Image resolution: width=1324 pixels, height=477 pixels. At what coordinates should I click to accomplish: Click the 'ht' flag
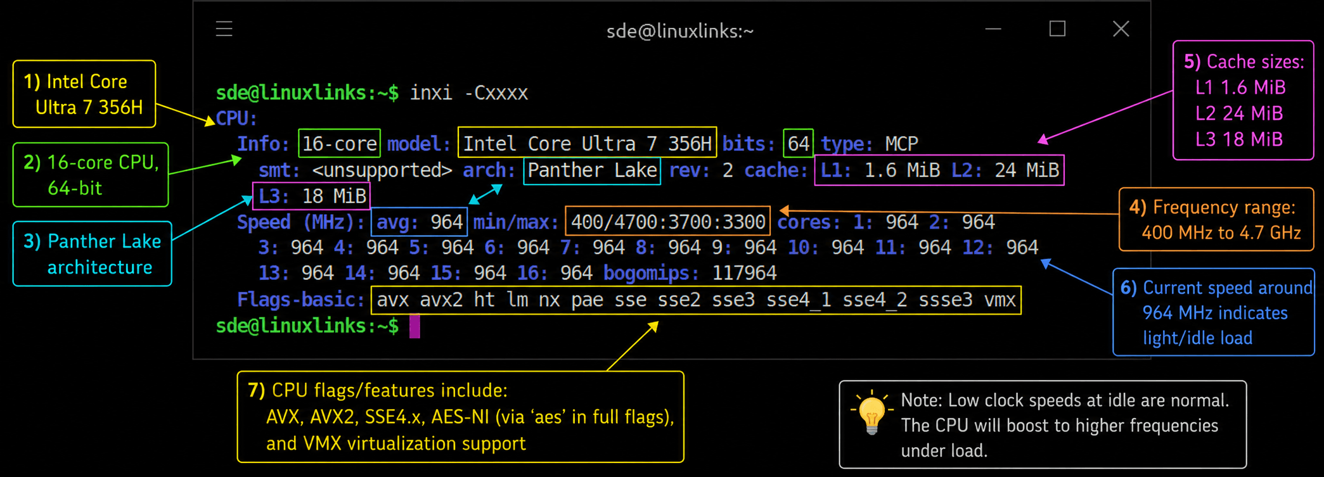coord(484,300)
